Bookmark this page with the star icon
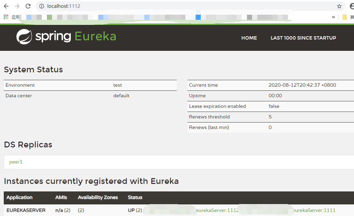Viewport: 354px width, 216px height. pos(339,6)
